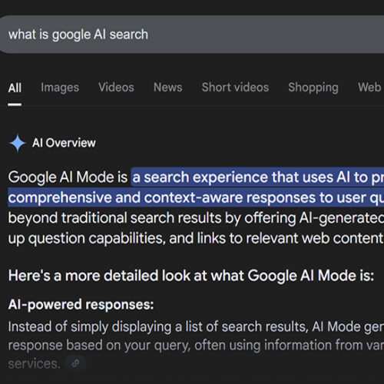384x384 pixels.
Task: Go to the News tab
Action: click(x=168, y=88)
